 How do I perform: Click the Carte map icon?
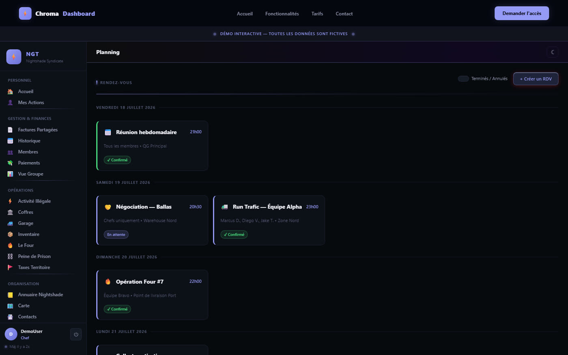pyautogui.click(x=10, y=306)
